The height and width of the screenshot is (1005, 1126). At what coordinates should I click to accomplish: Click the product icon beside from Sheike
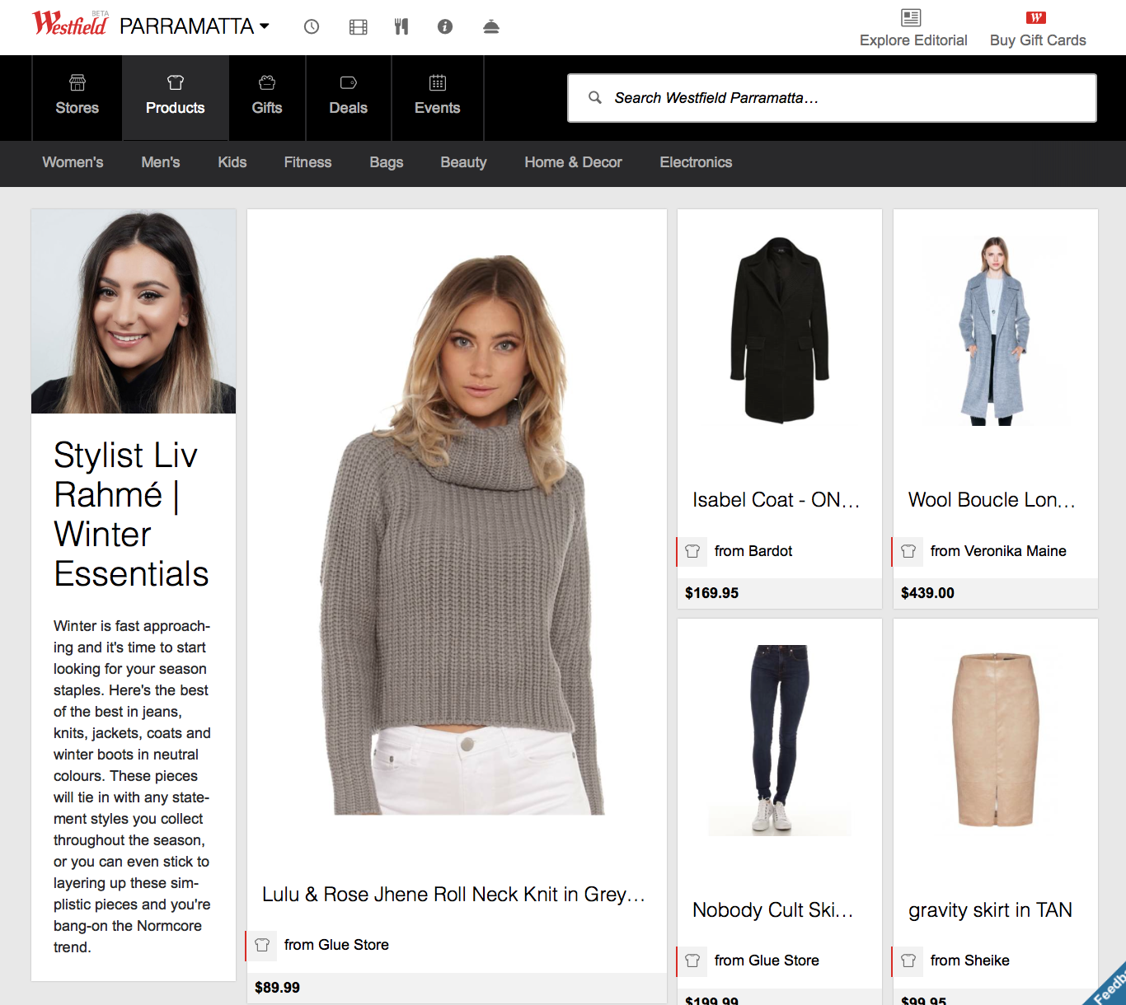(x=908, y=961)
